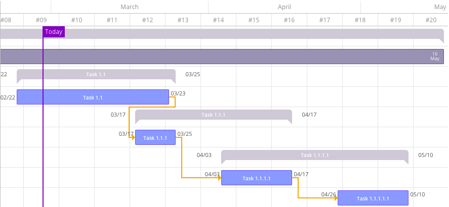Select the gray Task 1.1.1.1 baseline bar
The image size is (449, 207).
pos(314,155)
